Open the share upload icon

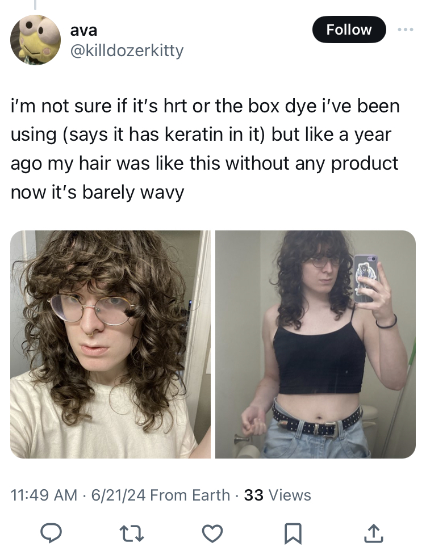tap(374, 533)
